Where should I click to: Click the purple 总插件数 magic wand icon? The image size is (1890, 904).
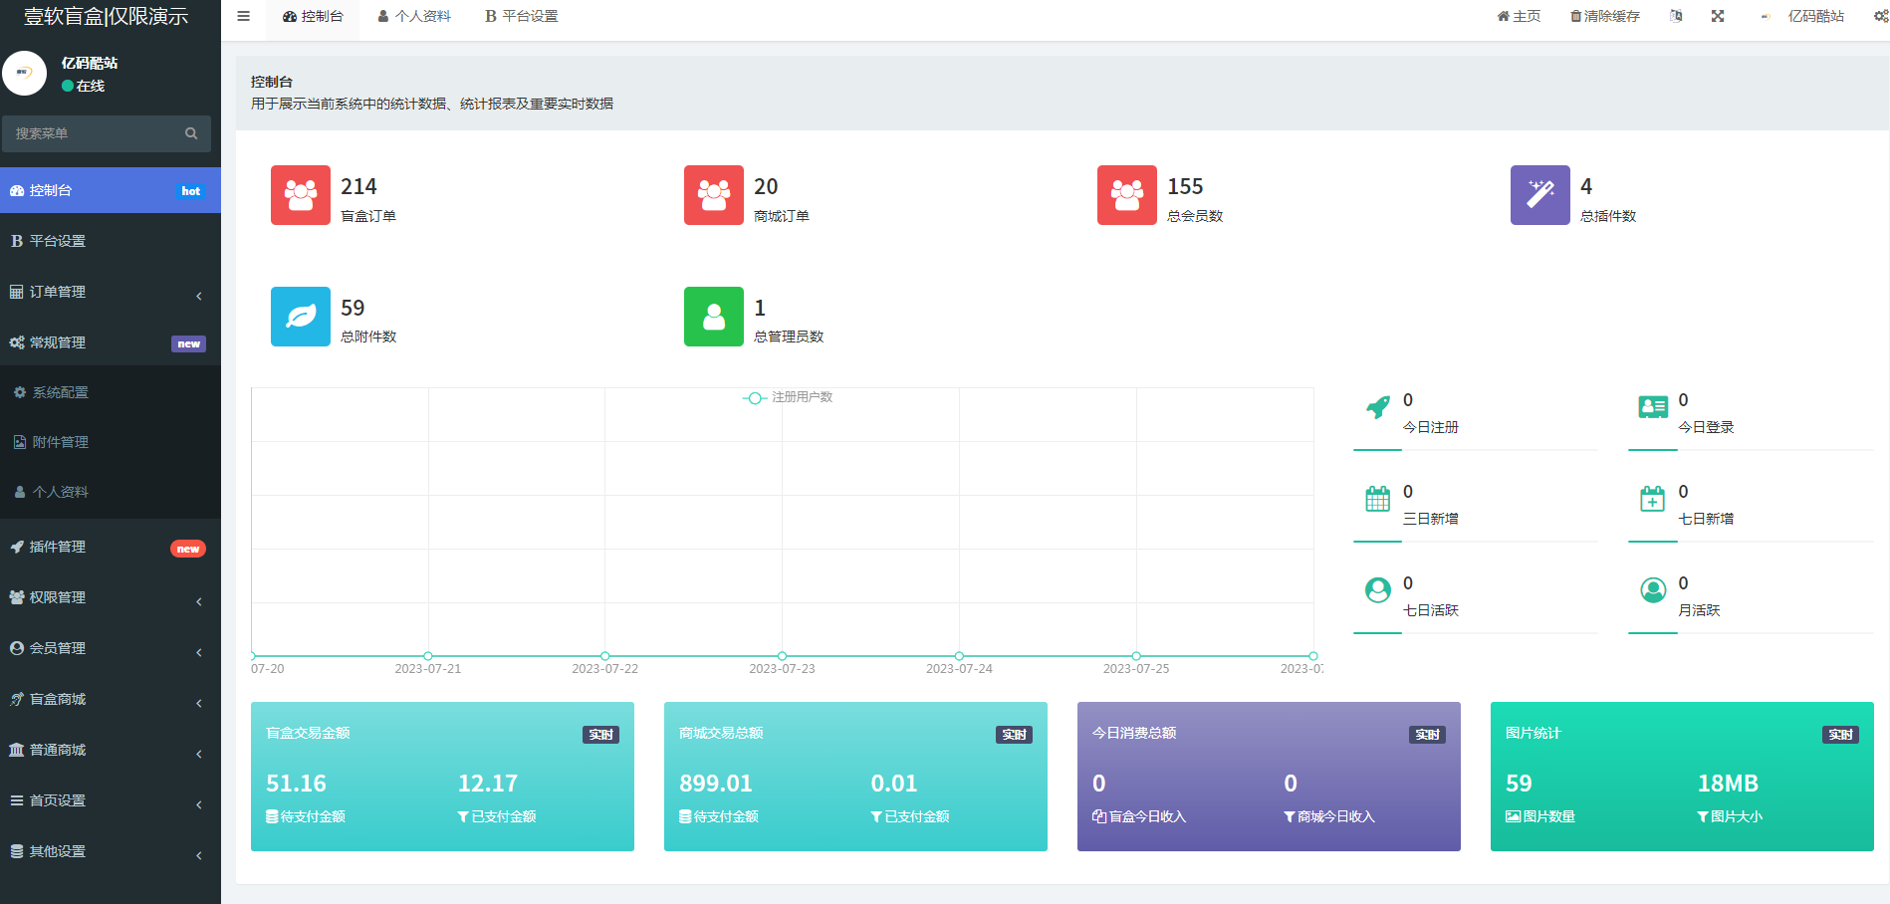1539,195
